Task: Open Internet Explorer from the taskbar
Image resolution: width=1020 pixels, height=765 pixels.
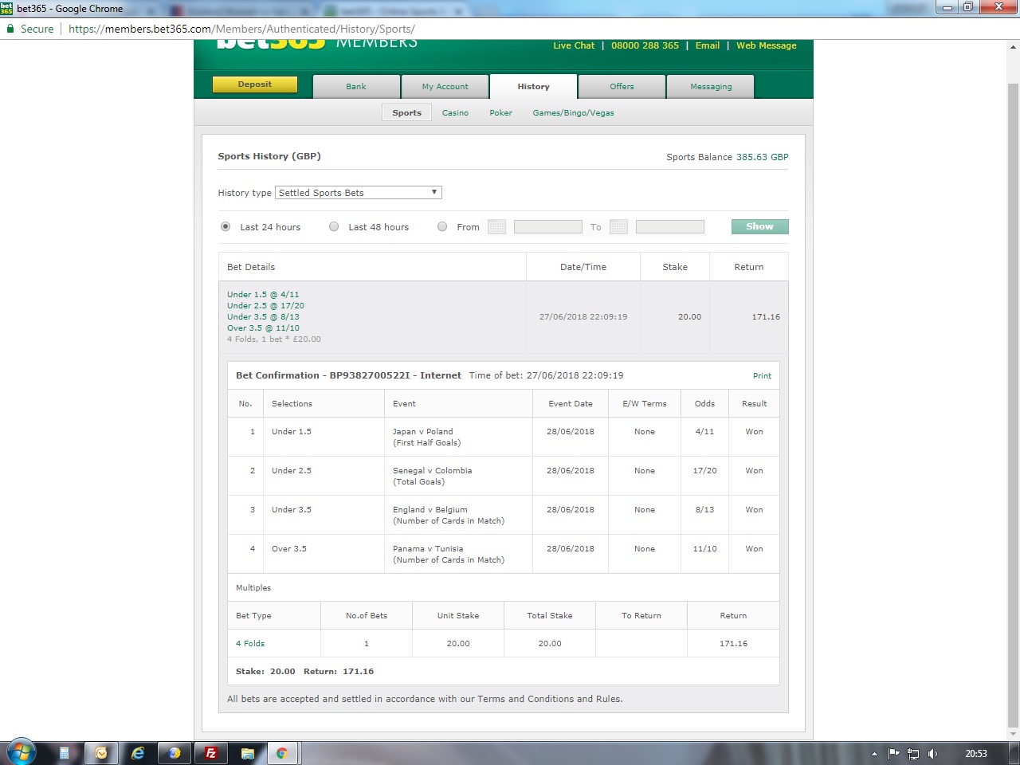Action: click(x=138, y=753)
